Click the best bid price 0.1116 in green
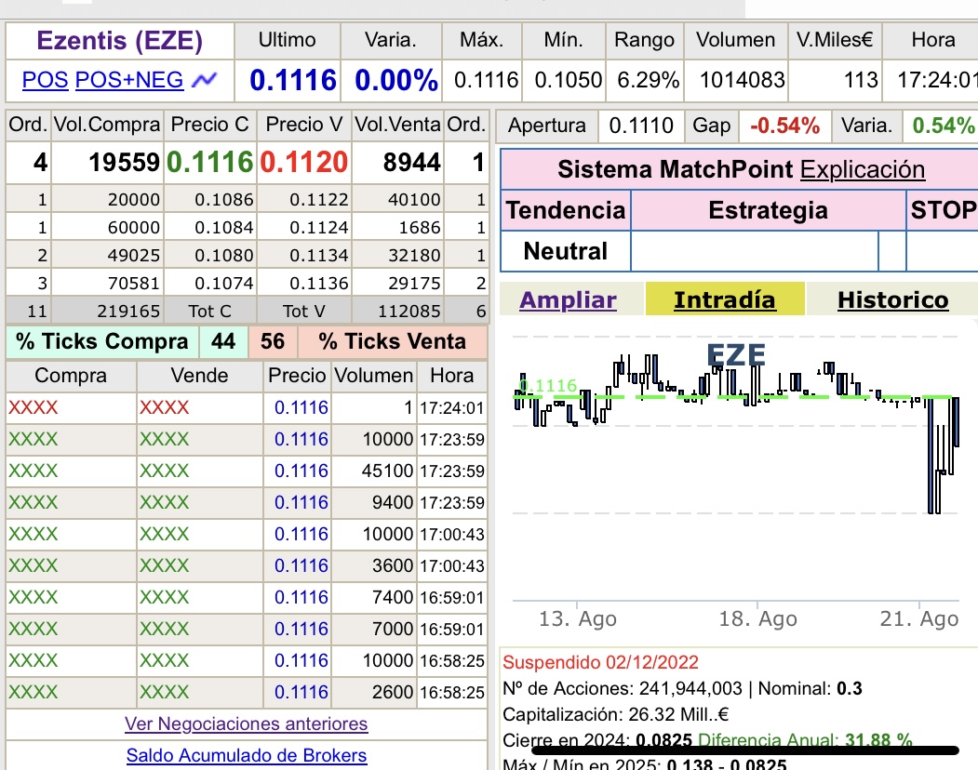Image resolution: width=978 pixels, height=770 pixels. [210, 162]
